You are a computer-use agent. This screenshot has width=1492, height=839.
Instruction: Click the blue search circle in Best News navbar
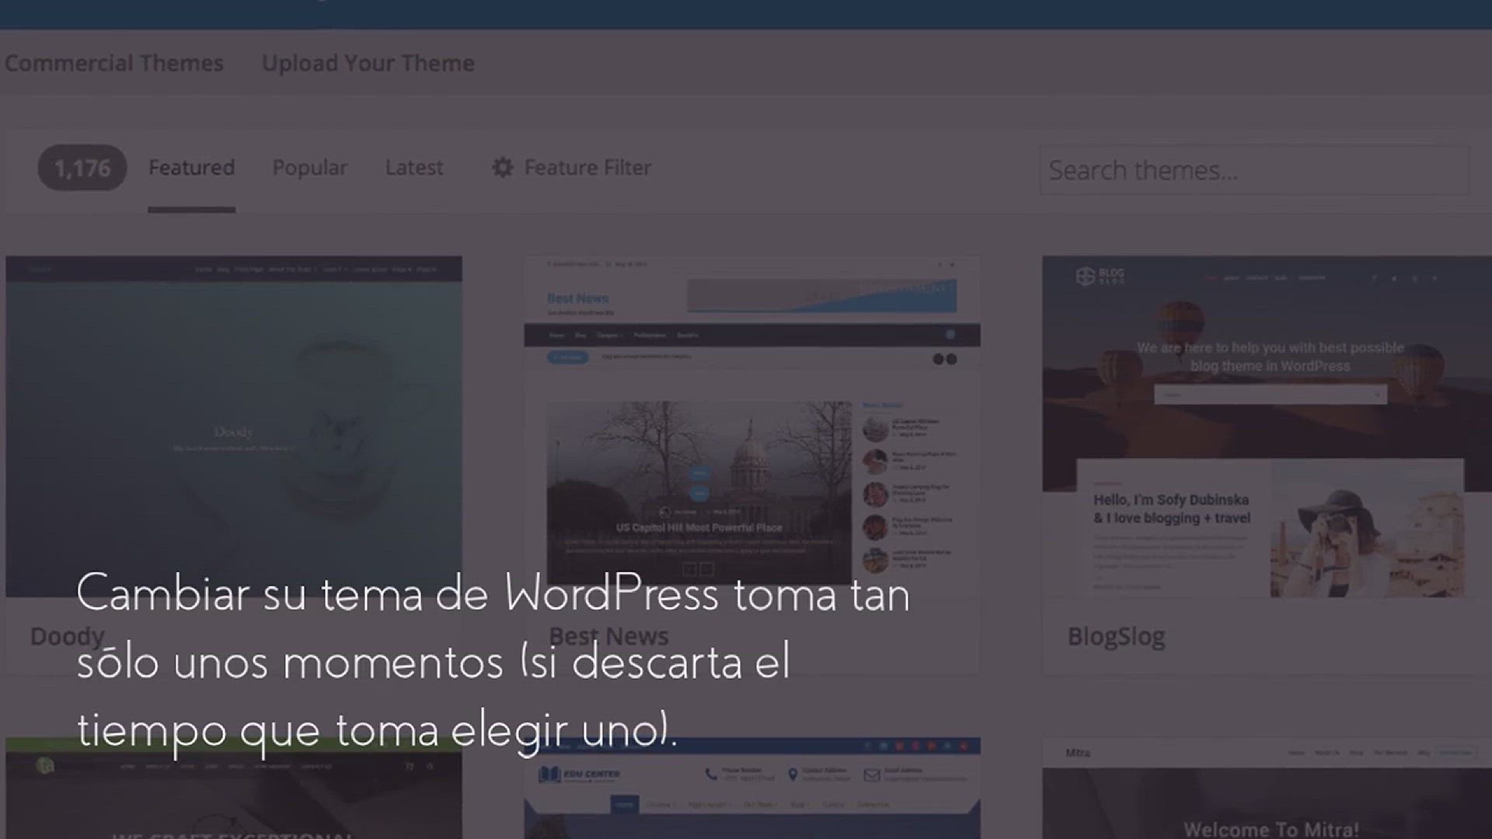[x=950, y=335]
